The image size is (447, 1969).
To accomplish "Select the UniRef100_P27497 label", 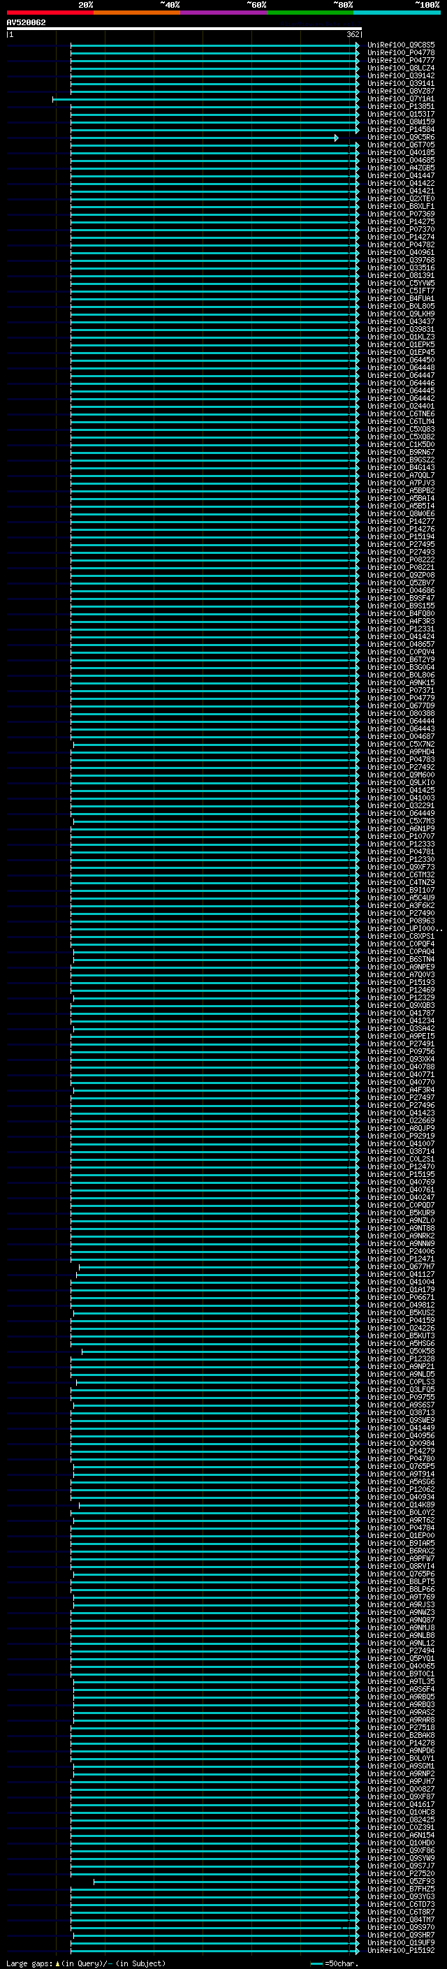I will pyautogui.click(x=400, y=1097).
